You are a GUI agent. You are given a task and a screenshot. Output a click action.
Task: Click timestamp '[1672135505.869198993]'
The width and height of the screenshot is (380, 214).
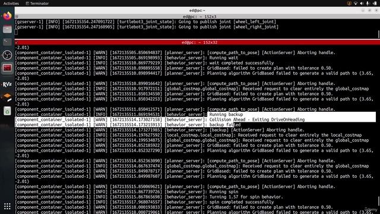click(136, 58)
